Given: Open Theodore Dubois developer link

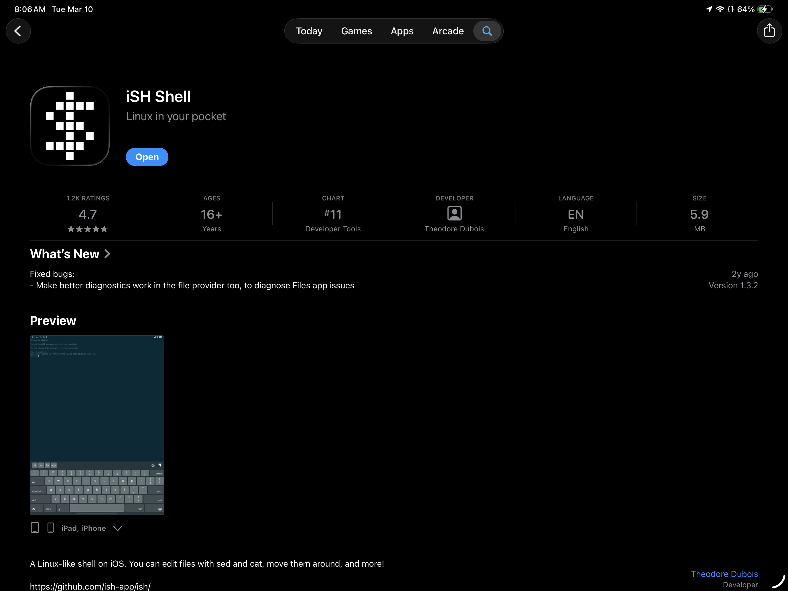Looking at the screenshot, I should click(x=724, y=574).
